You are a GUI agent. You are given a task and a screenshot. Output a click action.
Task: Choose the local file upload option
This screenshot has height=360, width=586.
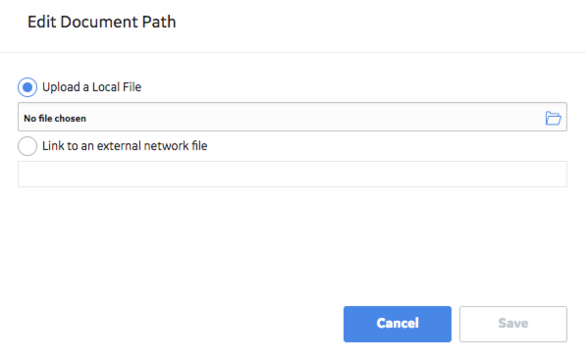tap(27, 87)
